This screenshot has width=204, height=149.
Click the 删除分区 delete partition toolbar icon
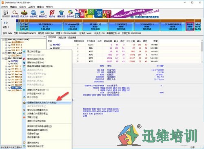[x=61, y=14]
